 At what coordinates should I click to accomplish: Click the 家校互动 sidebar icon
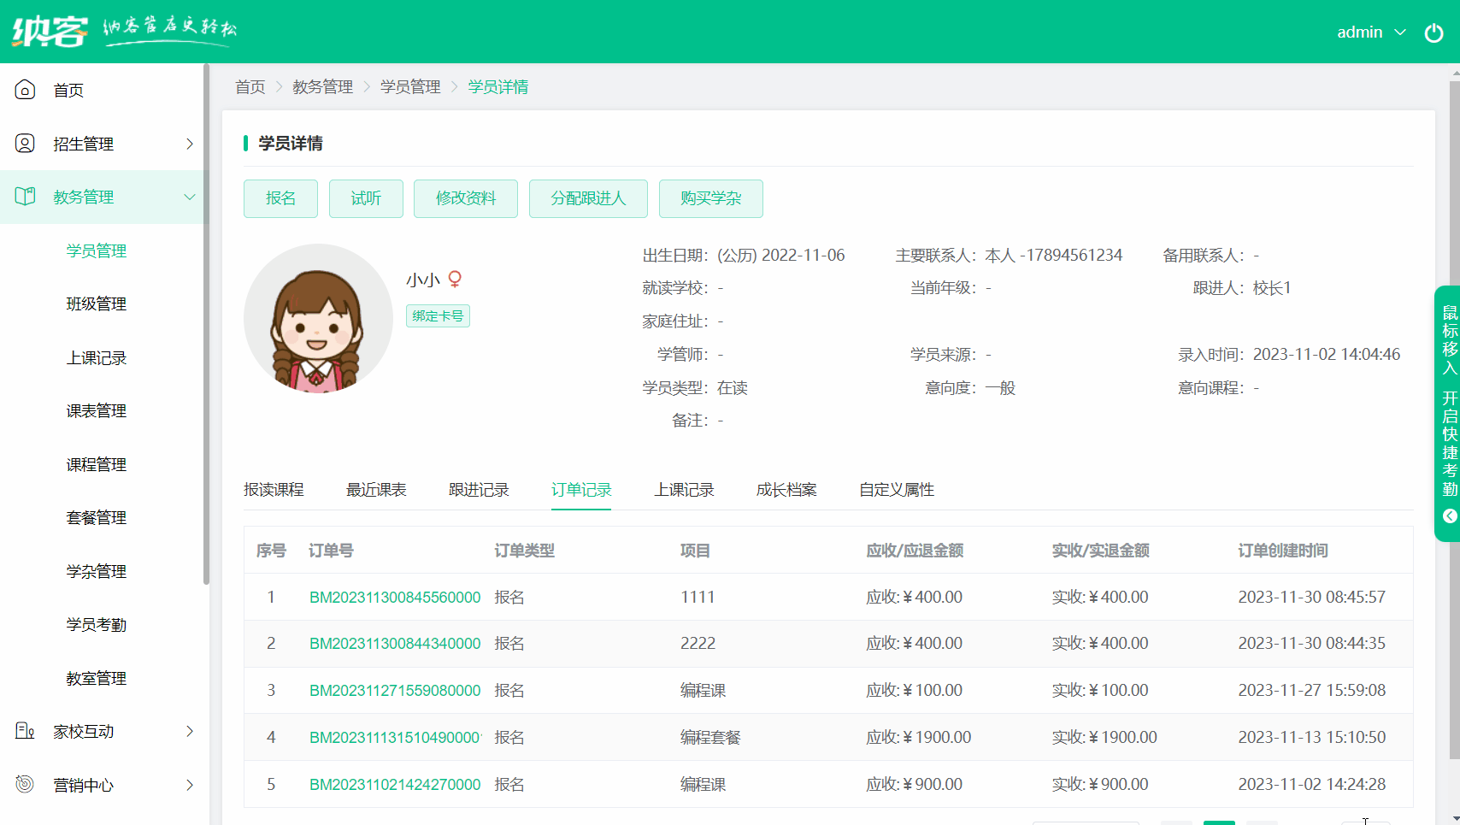click(x=25, y=731)
